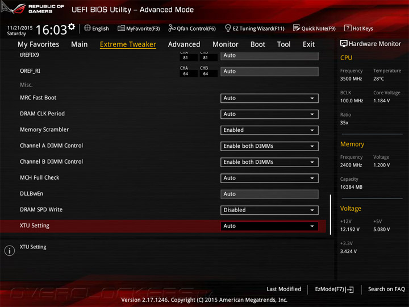
Task: Switch to the Main tab
Action: tap(80, 44)
